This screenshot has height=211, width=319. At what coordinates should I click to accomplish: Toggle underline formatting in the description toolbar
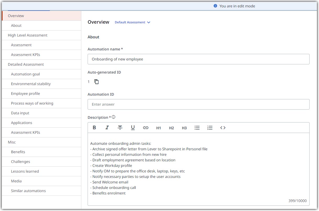point(133,128)
